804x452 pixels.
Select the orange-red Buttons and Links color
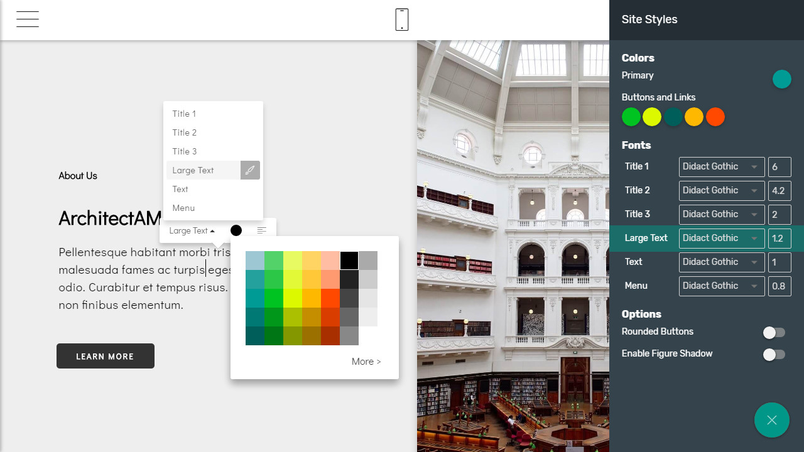pyautogui.click(x=715, y=117)
